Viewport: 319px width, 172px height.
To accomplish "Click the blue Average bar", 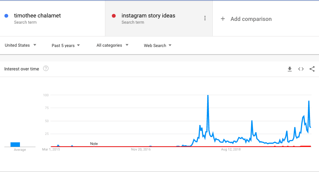I will pos(15,145).
